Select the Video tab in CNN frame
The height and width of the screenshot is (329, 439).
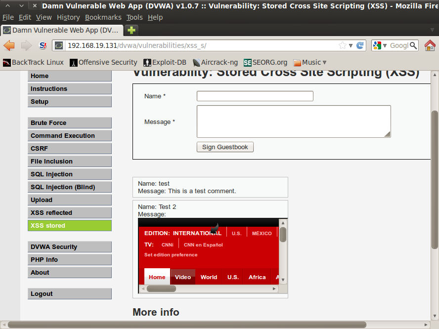(x=183, y=277)
